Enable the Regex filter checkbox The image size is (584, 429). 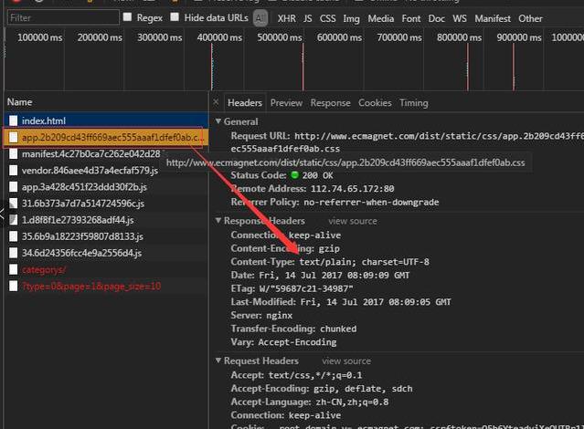pos(127,17)
